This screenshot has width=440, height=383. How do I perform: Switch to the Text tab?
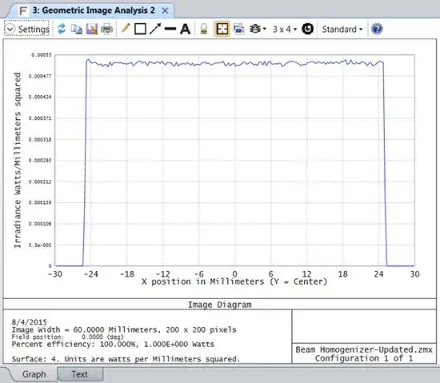[80, 374]
